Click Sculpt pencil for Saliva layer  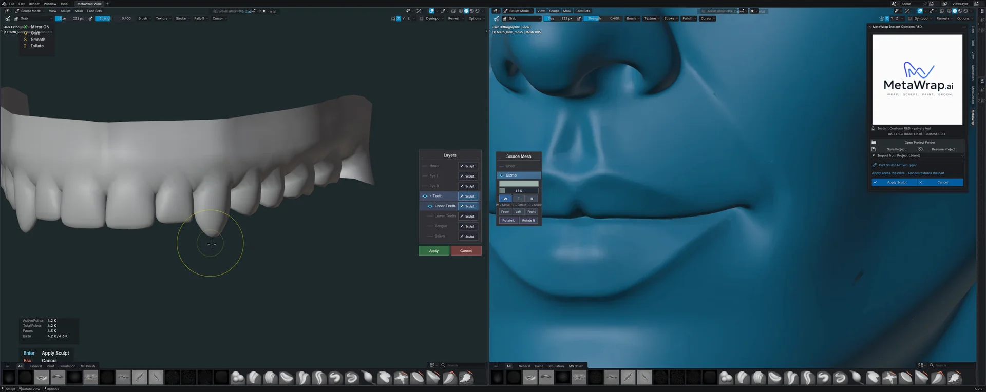[x=468, y=237]
